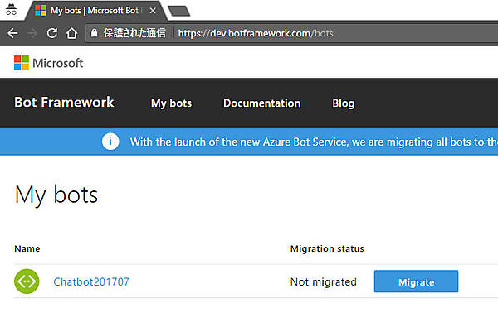Open Blog navigation item
498x332 pixels.
(344, 103)
